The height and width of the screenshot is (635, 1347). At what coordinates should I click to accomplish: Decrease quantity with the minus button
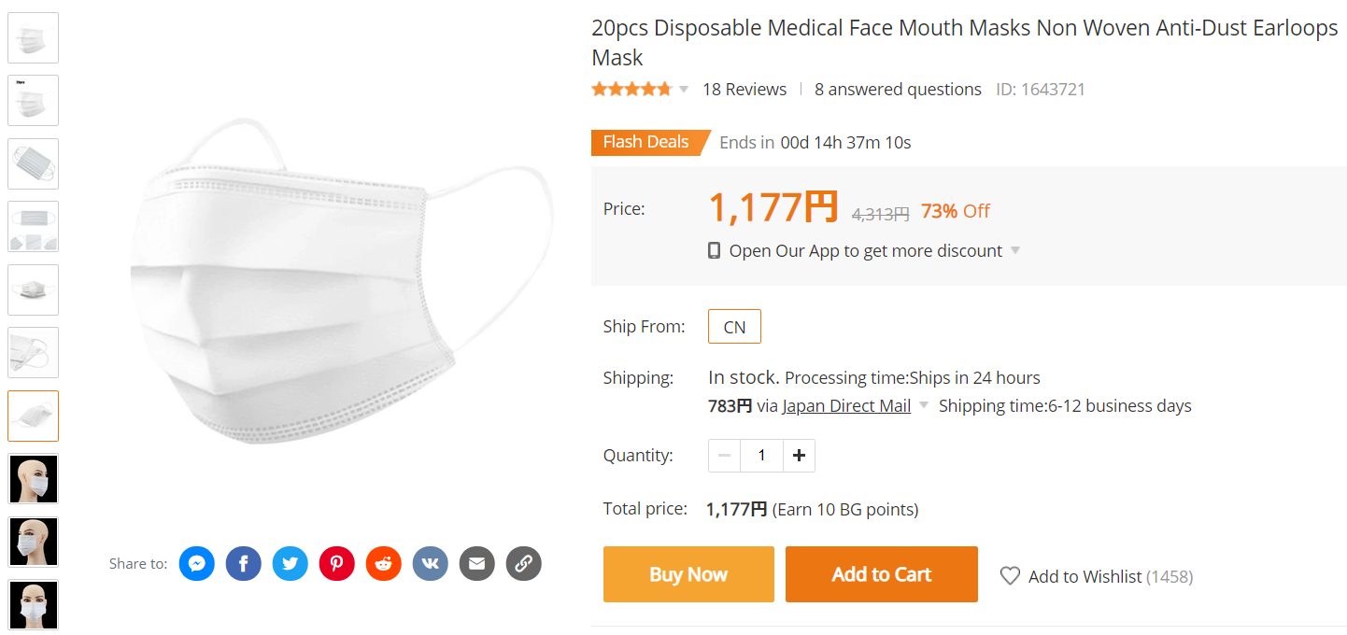coord(725,456)
